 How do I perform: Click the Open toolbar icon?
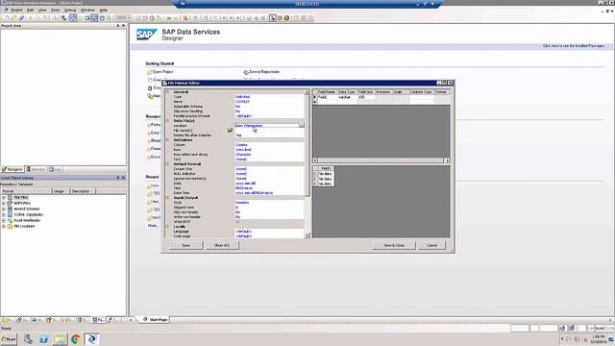[x=13, y=18]
